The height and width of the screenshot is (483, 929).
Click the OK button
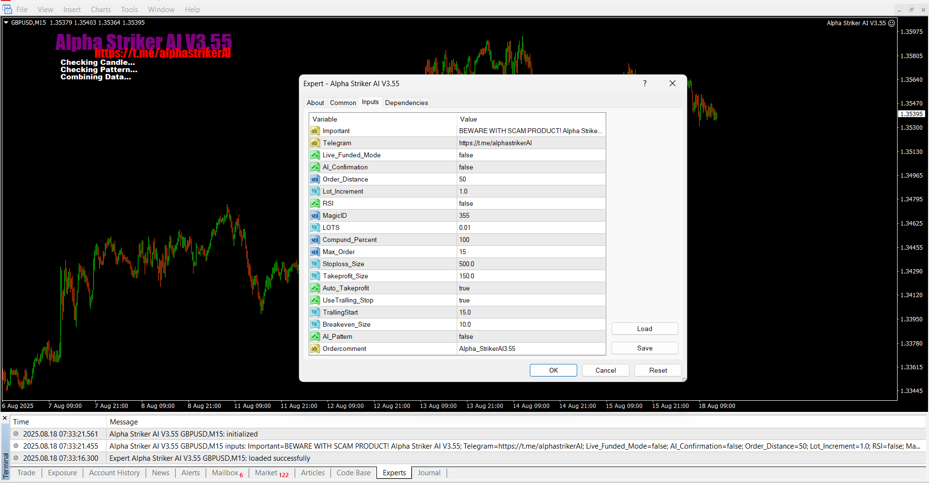[554, 370]
